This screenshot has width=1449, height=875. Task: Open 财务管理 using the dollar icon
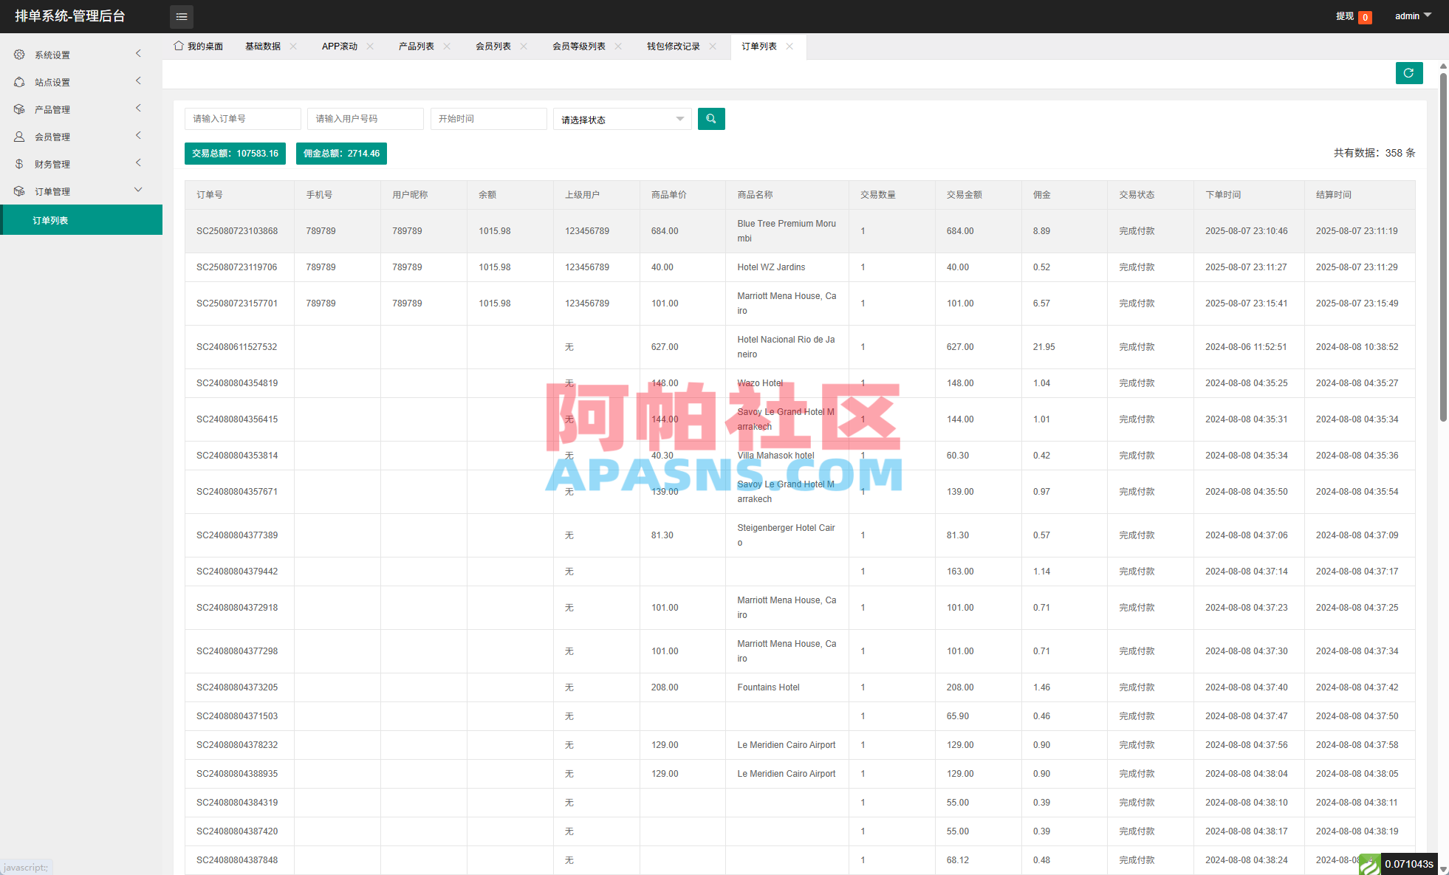coord(19,163)
